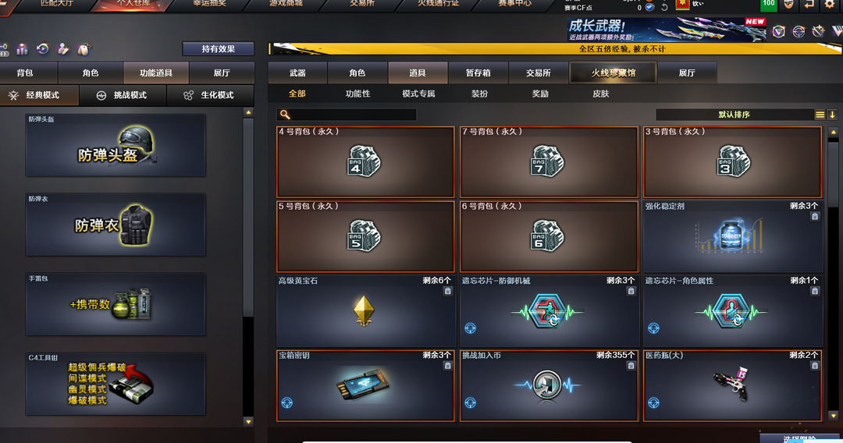Click the refresh arrow beside 赛季CF点
Screen dimensions: 843x443
(664, 7)
